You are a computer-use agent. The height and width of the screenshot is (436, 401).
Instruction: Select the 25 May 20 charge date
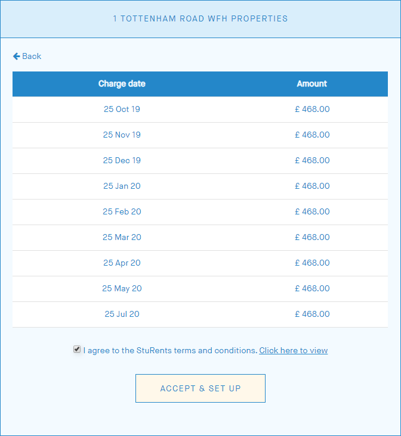tap(122, 288)
